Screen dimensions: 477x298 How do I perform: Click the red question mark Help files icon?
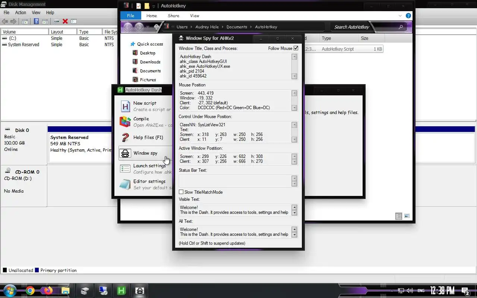tap(125, 137)
